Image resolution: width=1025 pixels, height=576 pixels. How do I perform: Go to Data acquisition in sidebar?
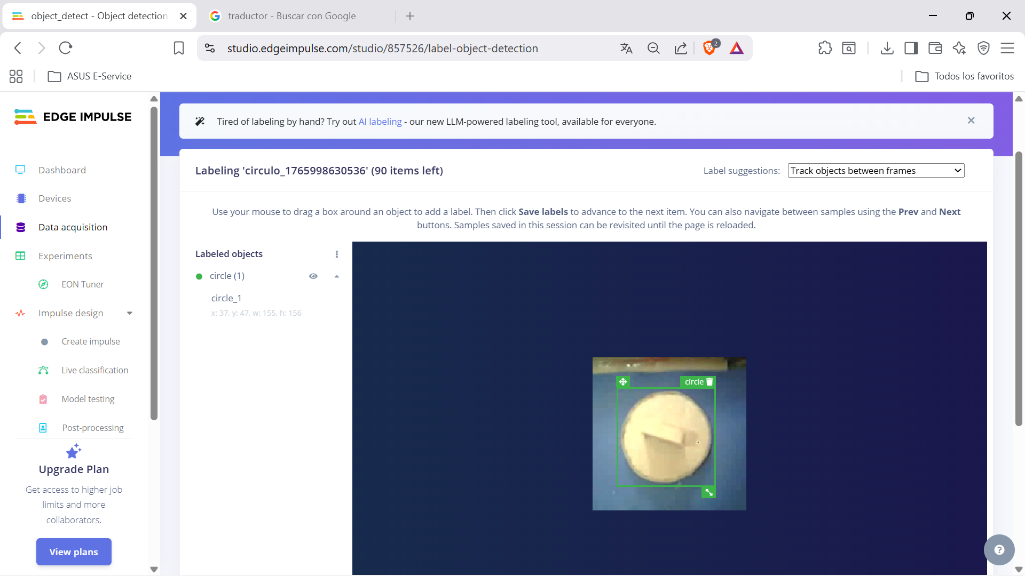pos(73,227)
